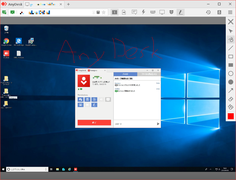Screen dimensions: 236x180
Task: Click the green lock security status icon
Action: coord(4,12)
